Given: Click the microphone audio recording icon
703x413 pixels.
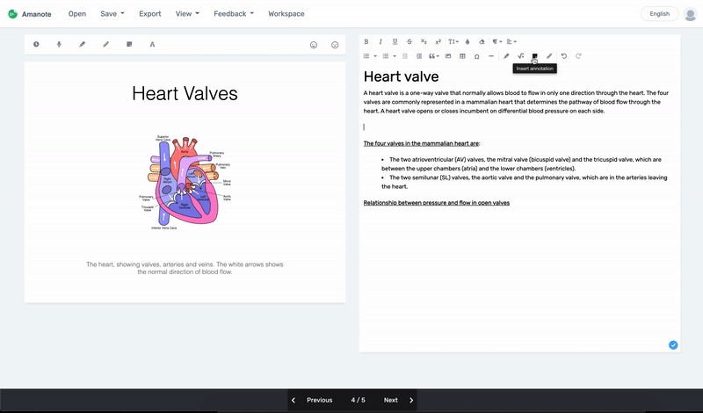Looking at the screenshot, I should [x=60, y=44].
